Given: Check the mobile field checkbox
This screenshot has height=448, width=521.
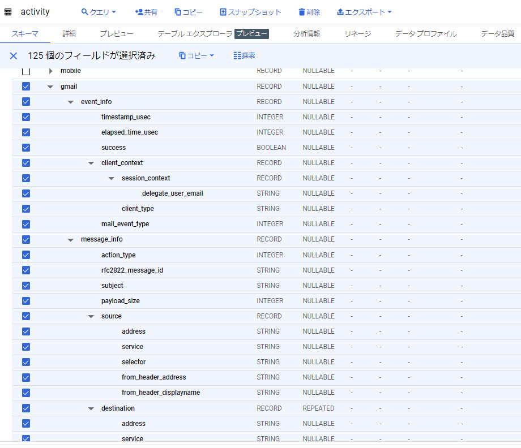Looking at the screenshot, I should 25,71.
